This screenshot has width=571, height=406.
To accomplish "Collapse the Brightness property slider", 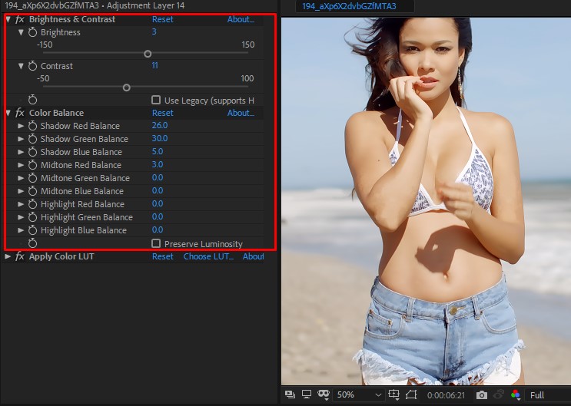I will (21, 32).
